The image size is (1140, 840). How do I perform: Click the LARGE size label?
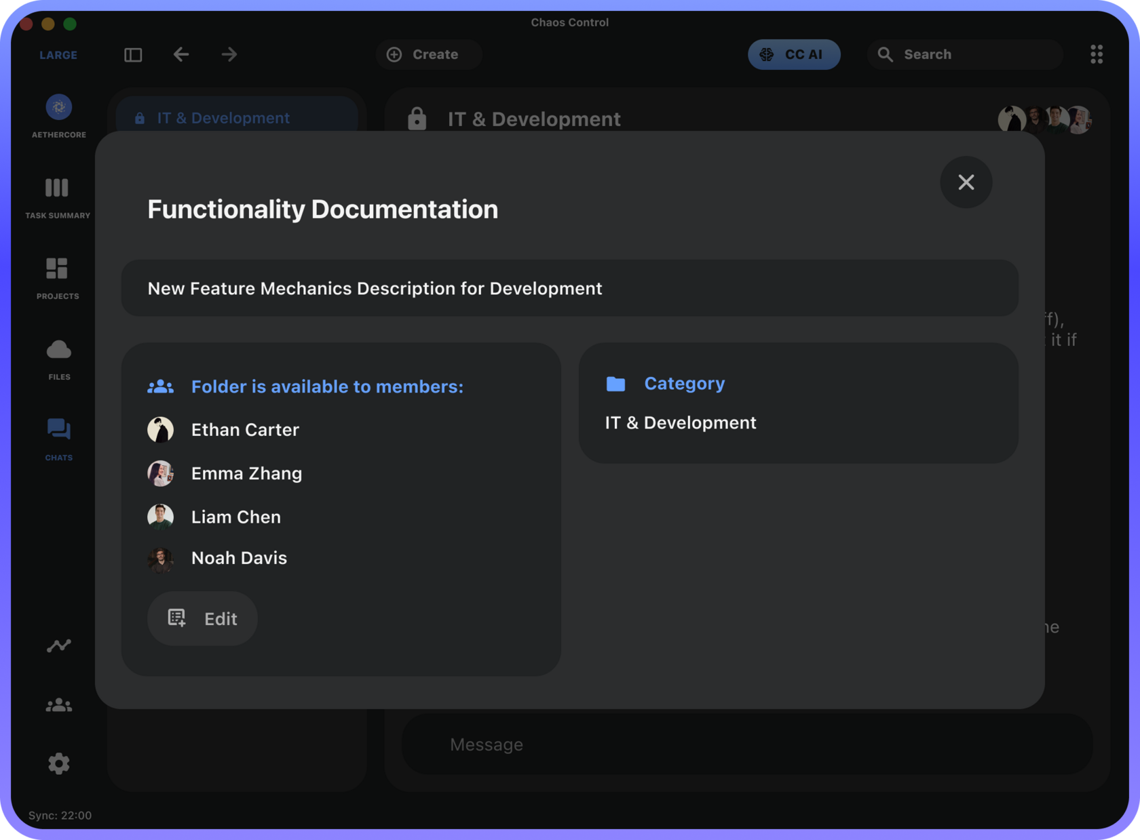pyautogui.click(x=58, y=55)
